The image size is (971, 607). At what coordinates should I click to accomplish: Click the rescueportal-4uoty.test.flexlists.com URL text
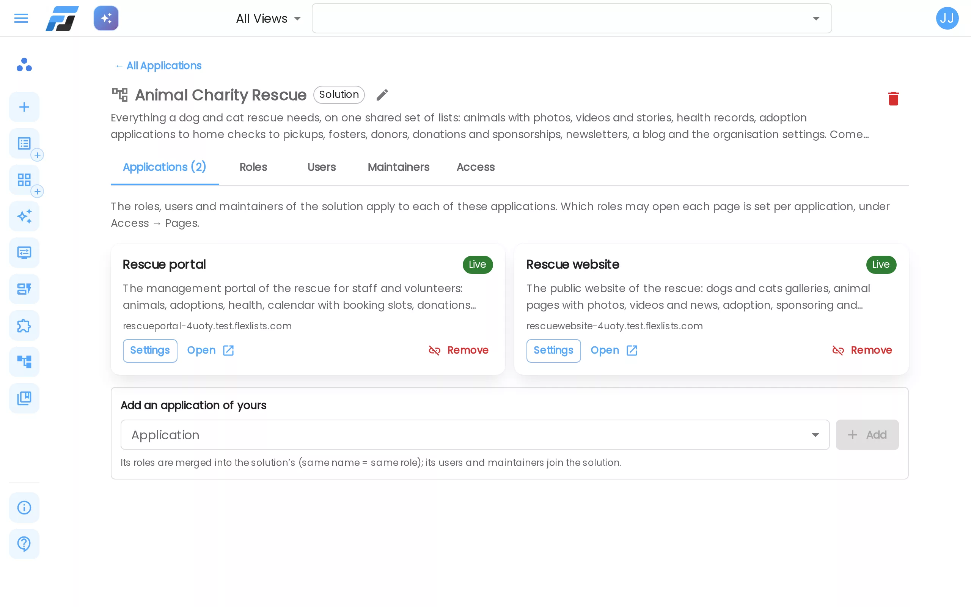pos(207,326)
